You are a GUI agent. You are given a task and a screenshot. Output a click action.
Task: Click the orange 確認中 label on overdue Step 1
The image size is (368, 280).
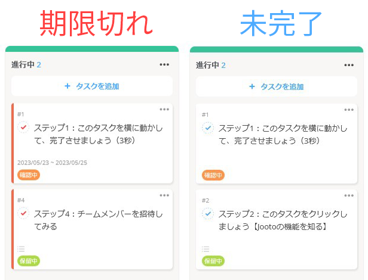[29, 175]
